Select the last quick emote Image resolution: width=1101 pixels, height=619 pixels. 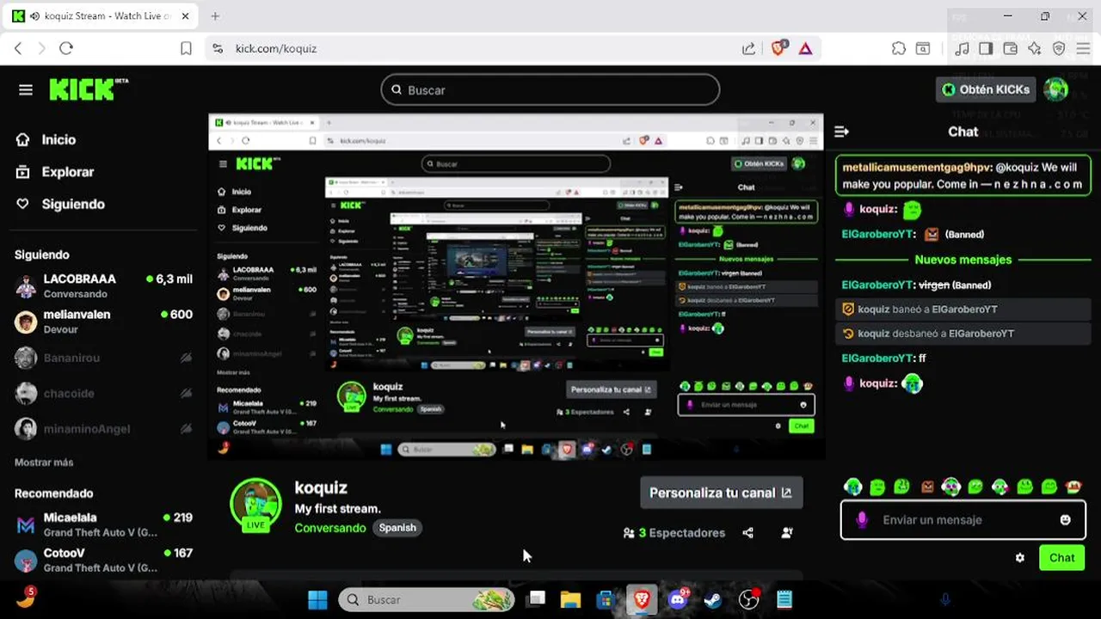(x=1074, y=487)
